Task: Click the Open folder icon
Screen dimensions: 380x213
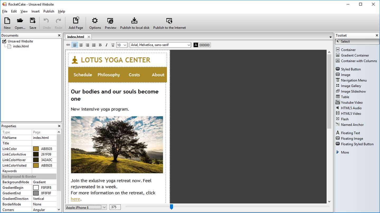Action: click(20, 23)
